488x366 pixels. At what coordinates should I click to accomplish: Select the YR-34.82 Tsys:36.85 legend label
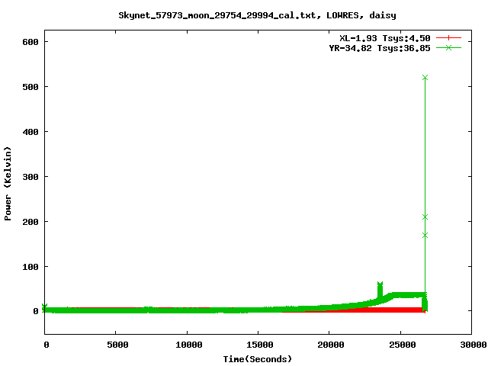click(374, 48)
